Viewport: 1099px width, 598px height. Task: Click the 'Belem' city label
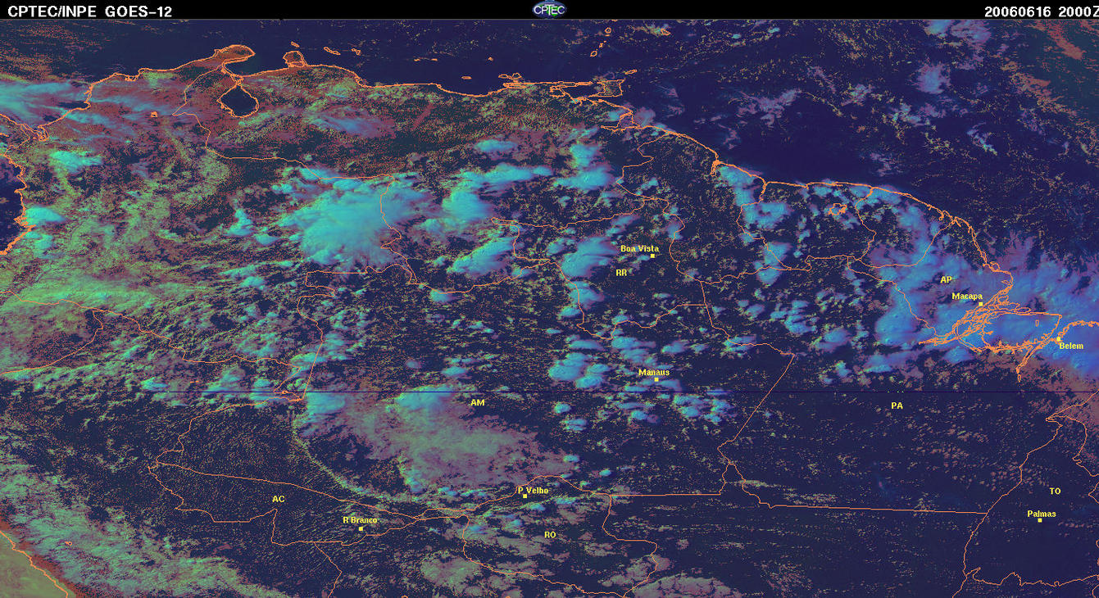[1071, 346]
